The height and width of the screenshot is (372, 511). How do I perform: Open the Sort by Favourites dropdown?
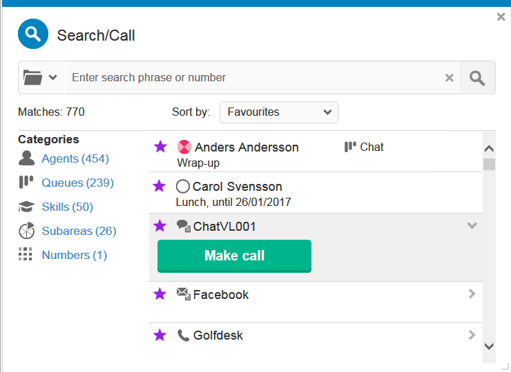[279, 112]
